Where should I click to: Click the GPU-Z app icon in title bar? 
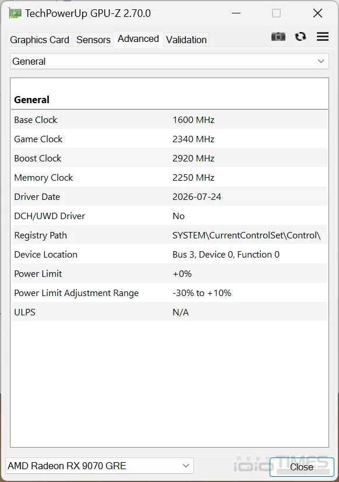click(15, 13)
